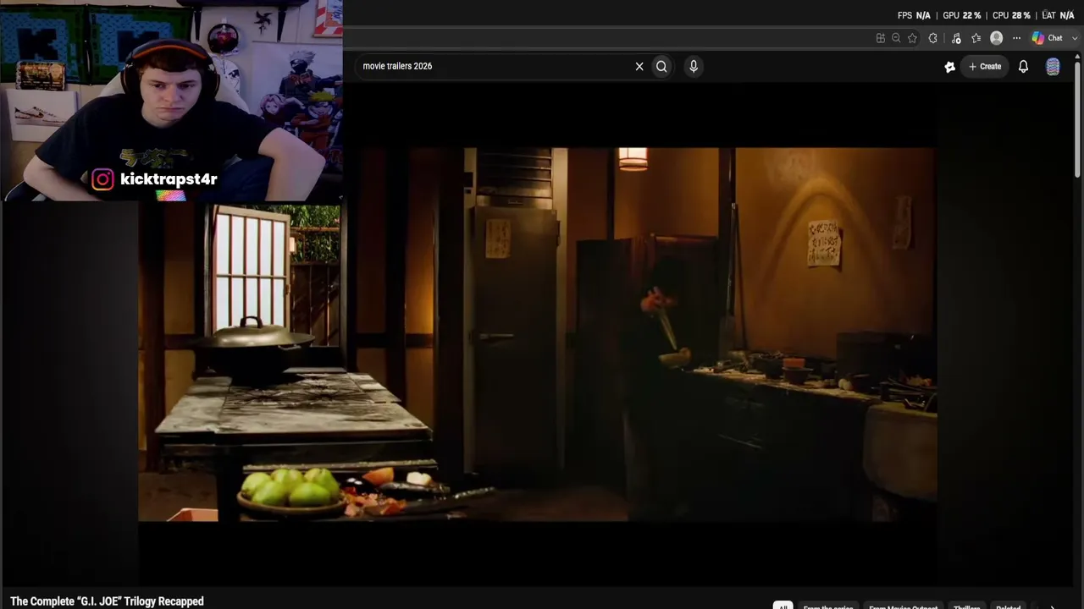Open the media control music icon
Viewport: 1084px width, 609px height.
pyautogui.click(x=956, y=38)
